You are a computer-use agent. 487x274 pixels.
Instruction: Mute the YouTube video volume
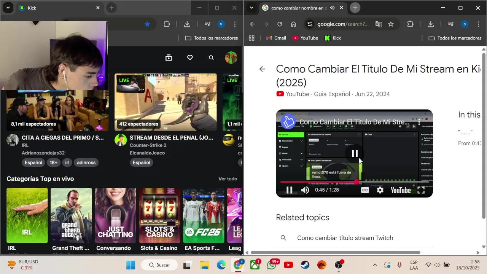pyautogui.click(x=305, y=190)
